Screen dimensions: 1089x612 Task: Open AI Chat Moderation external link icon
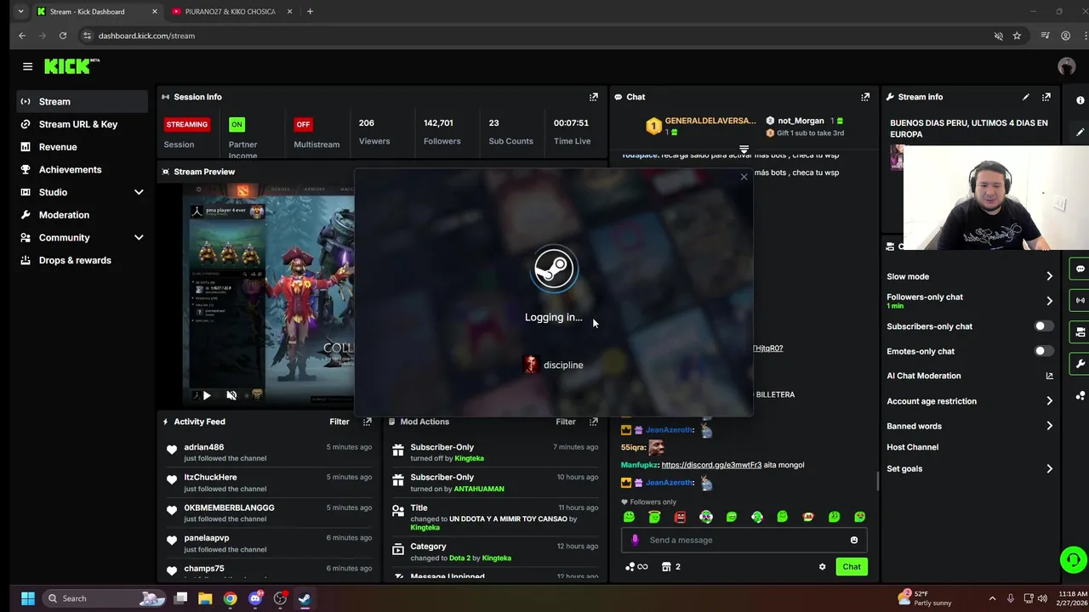(x=1049, y=376)
